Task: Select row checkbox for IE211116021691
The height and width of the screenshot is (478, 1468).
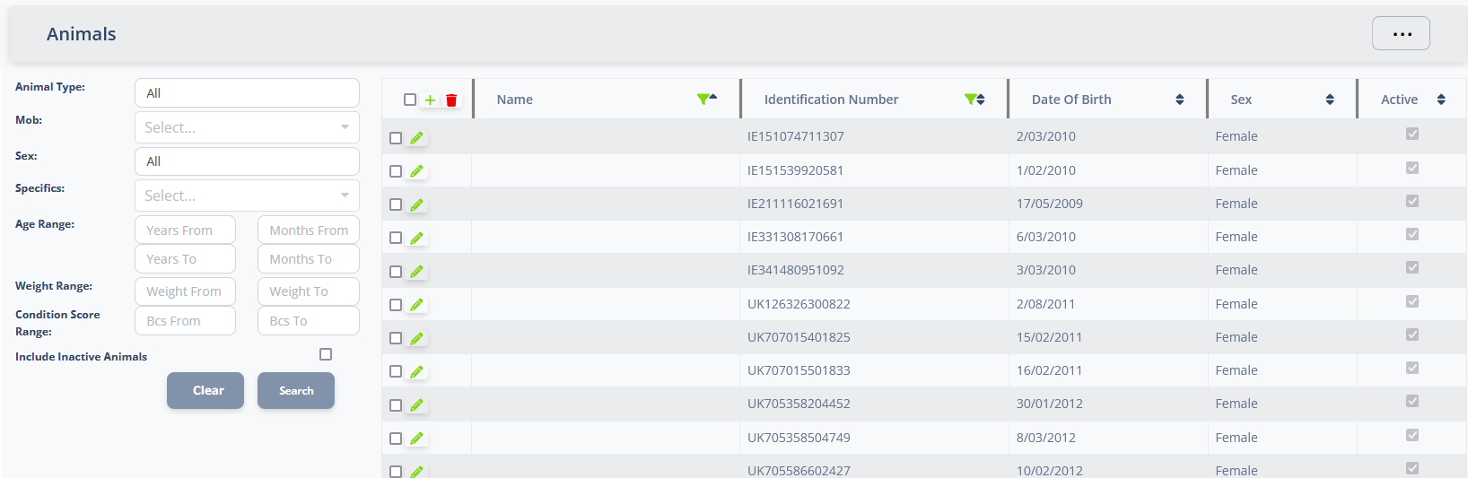Action: click(396, 204)
